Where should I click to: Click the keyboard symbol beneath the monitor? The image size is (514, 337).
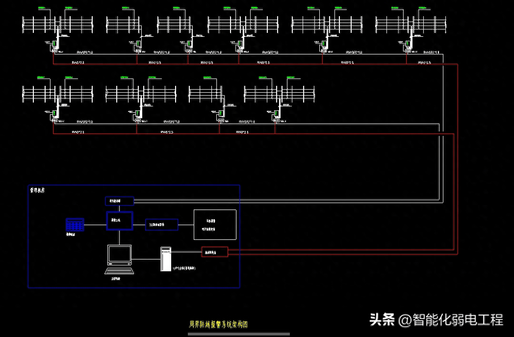coord(120,271)
